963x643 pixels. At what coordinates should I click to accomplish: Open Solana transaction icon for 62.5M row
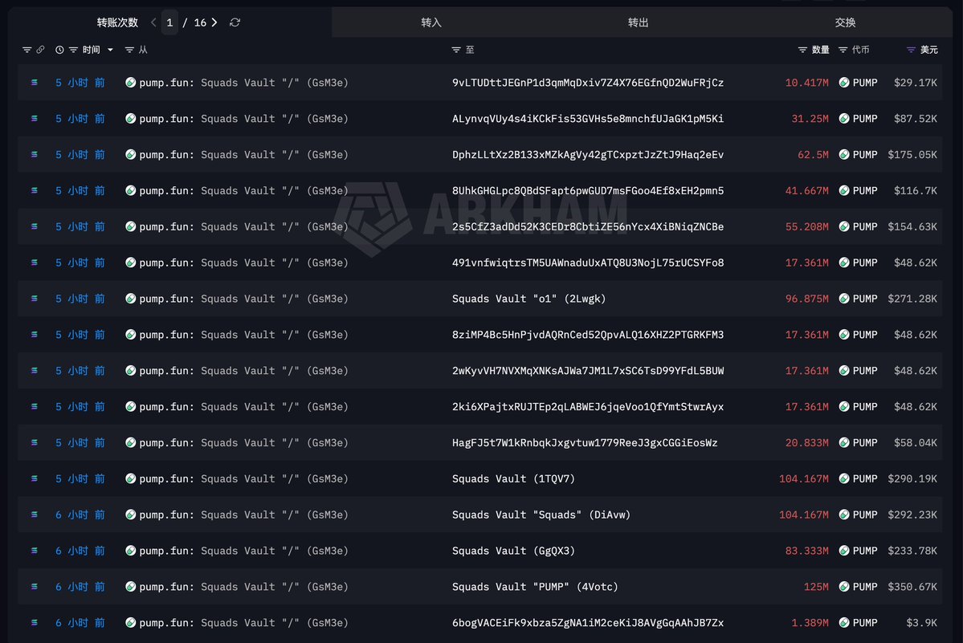(35, 155)
